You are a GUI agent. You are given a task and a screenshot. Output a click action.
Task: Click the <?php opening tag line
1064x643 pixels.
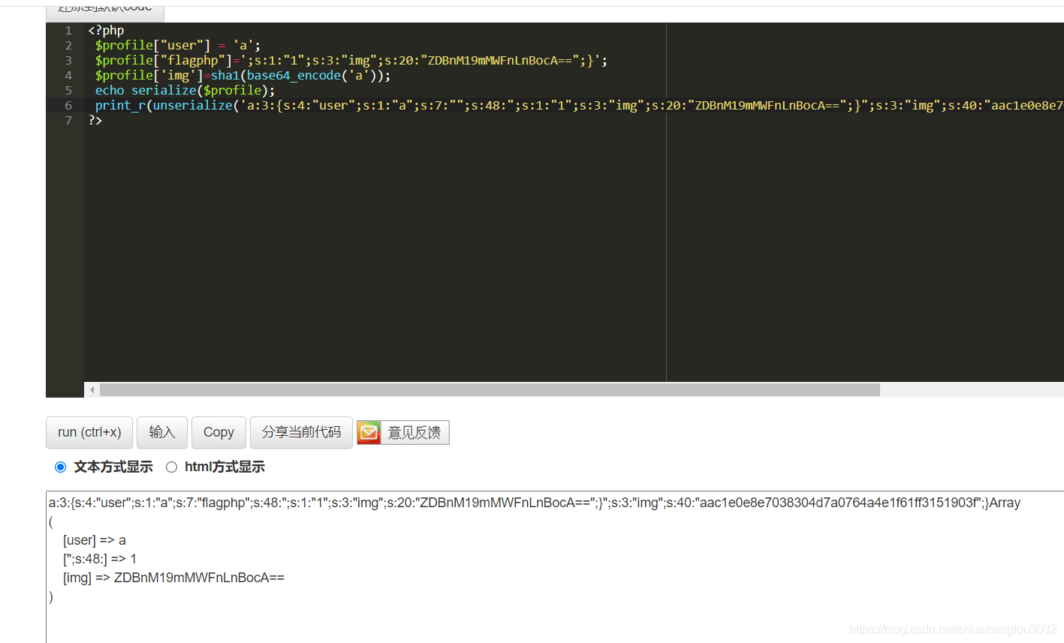pyautogui.click(x=106, y=31)
